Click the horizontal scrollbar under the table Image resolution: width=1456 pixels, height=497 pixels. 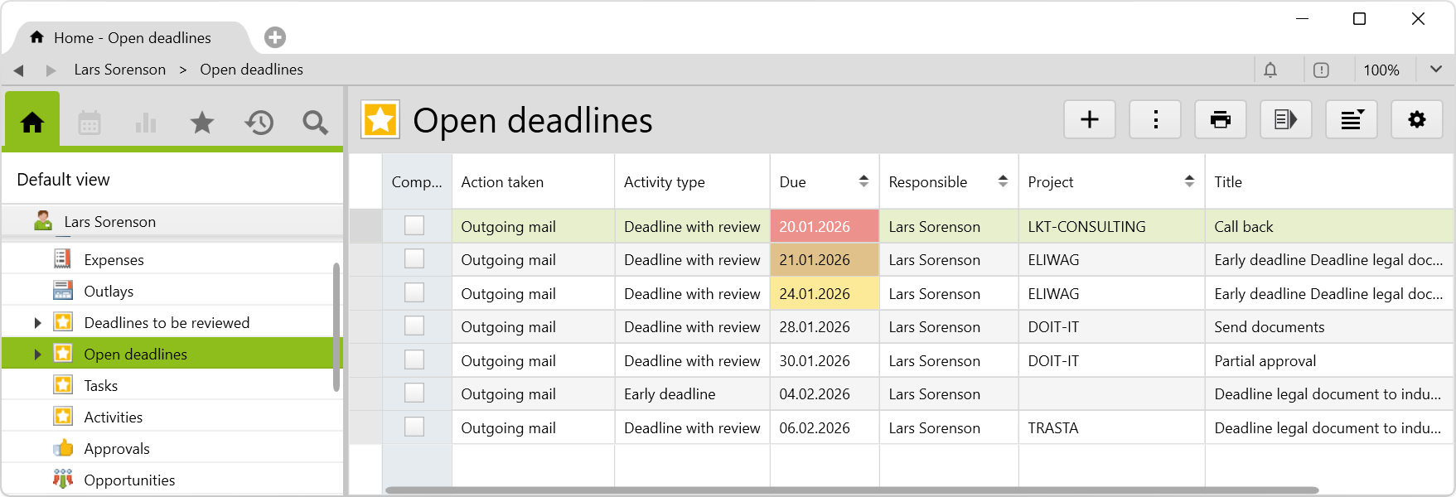coord(852,490)
